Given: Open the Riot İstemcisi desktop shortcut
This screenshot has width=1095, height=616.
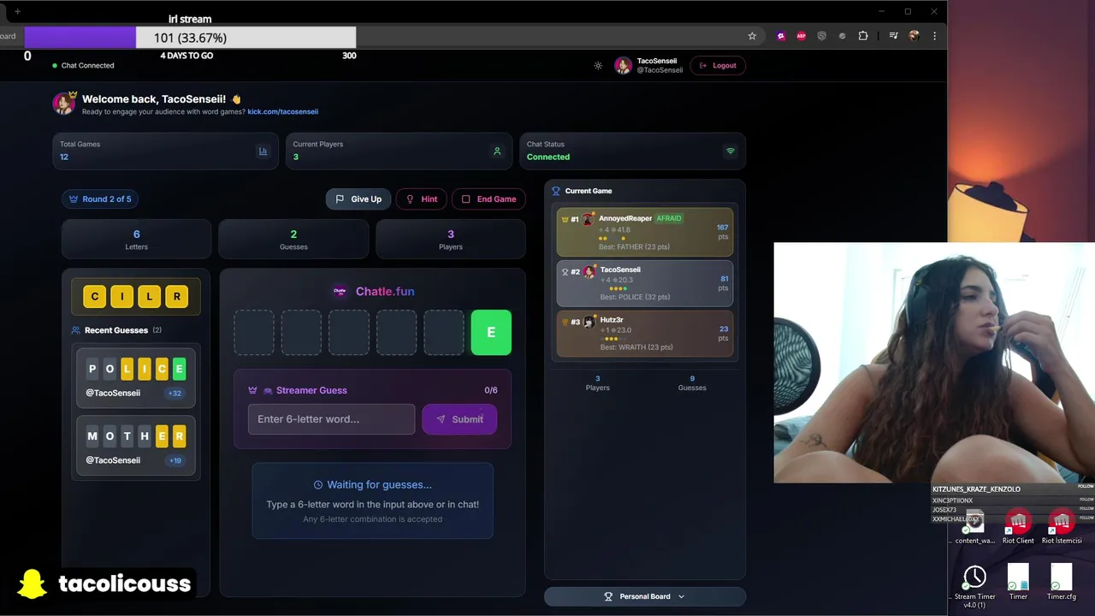Looking at the screenshot, I should (x=1062, y=527).
